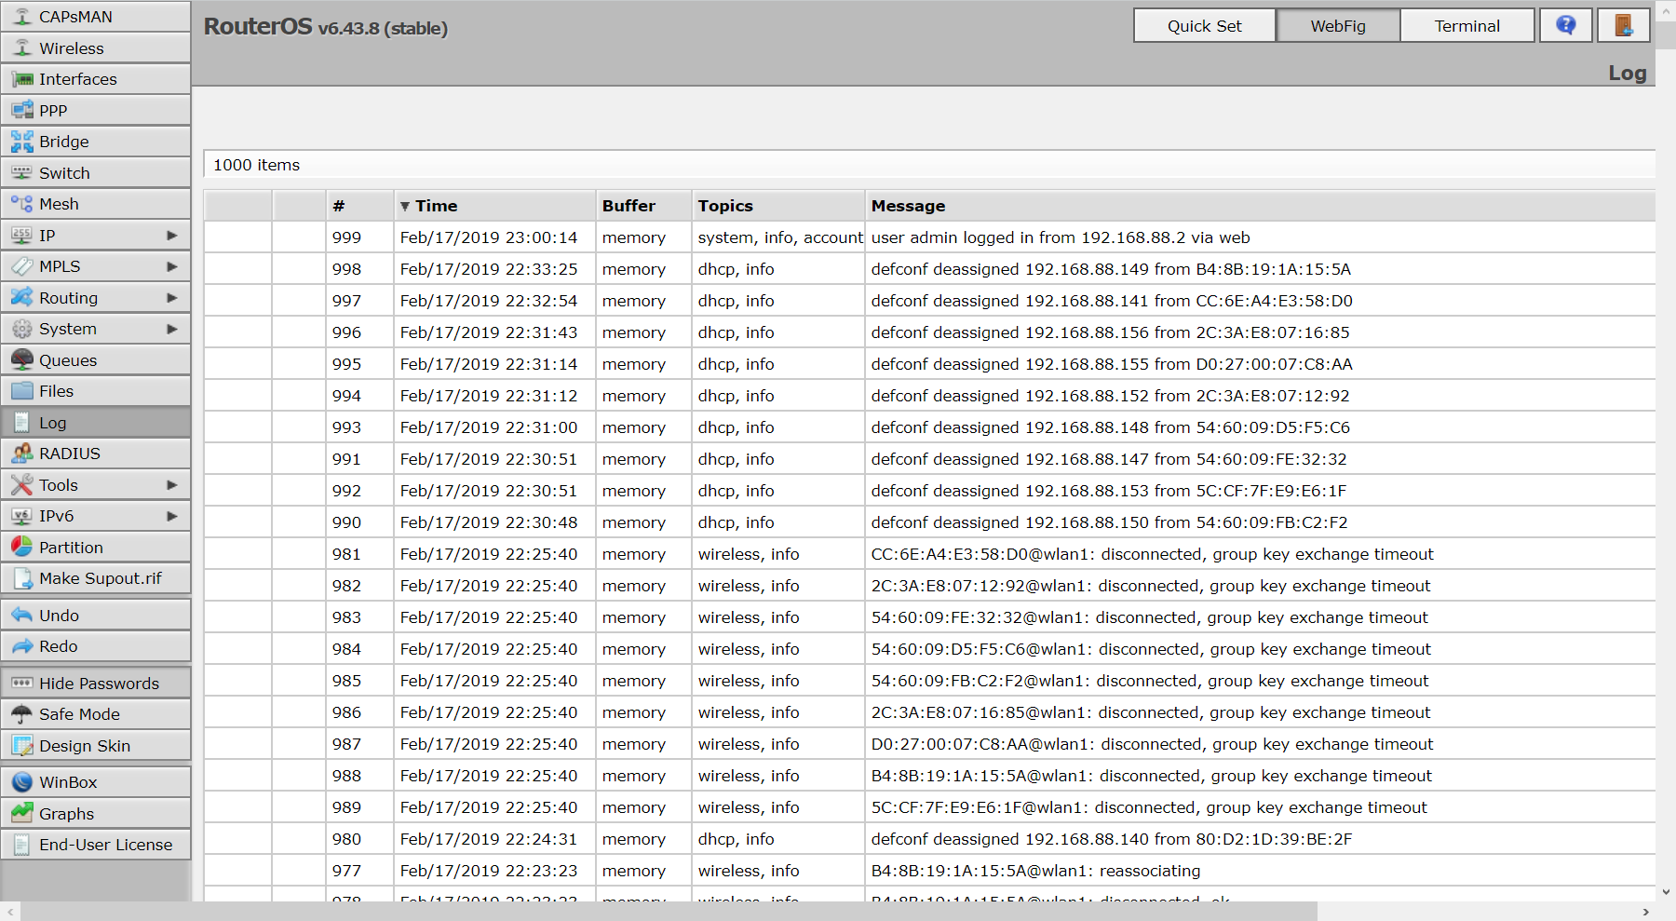The width and height of the screenshot is (1676, 921).
Task: Click the Interfaces icon
Action: (x=22, y=79)
